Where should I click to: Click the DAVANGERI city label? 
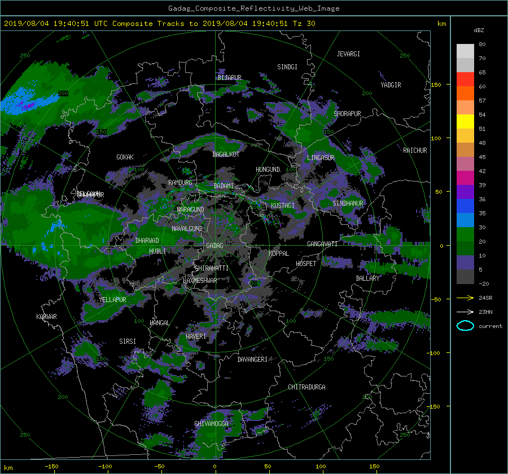252,360
